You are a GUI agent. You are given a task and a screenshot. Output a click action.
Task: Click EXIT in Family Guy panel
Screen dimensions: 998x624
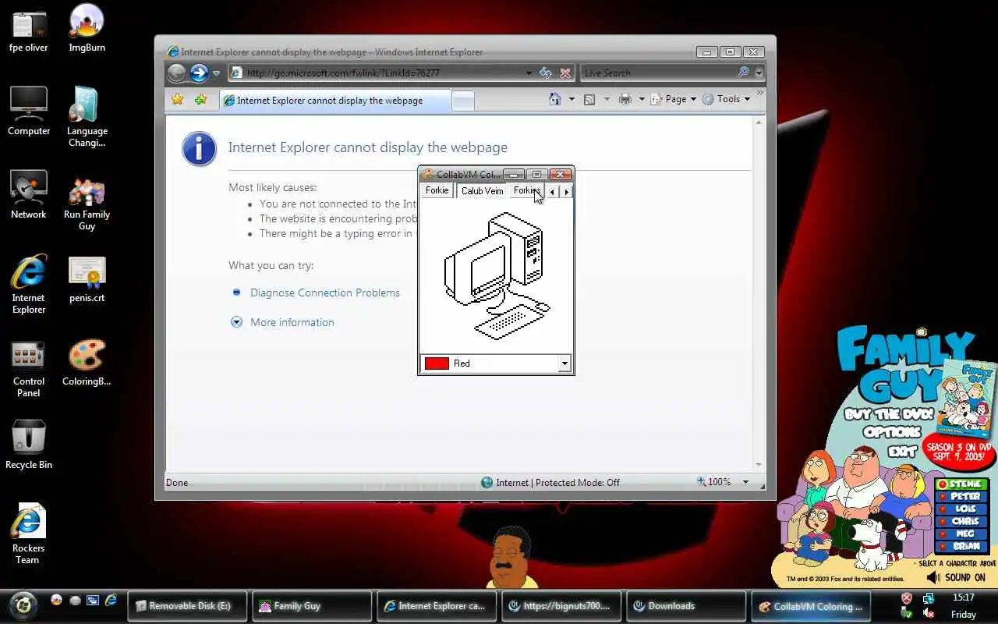point(903,451)
